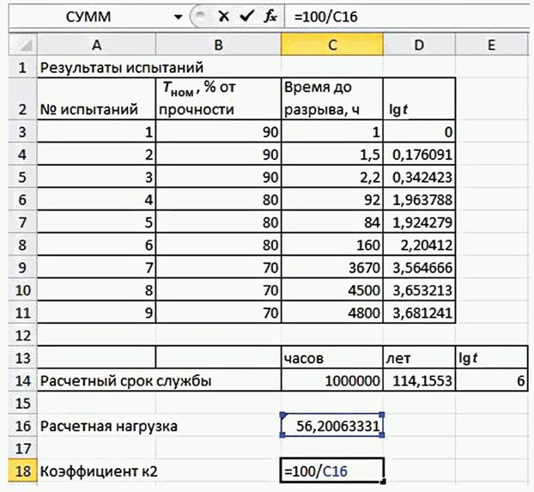This screenshot has height=492, width=534.
Task: Select column E header
Action: point(493,45)
